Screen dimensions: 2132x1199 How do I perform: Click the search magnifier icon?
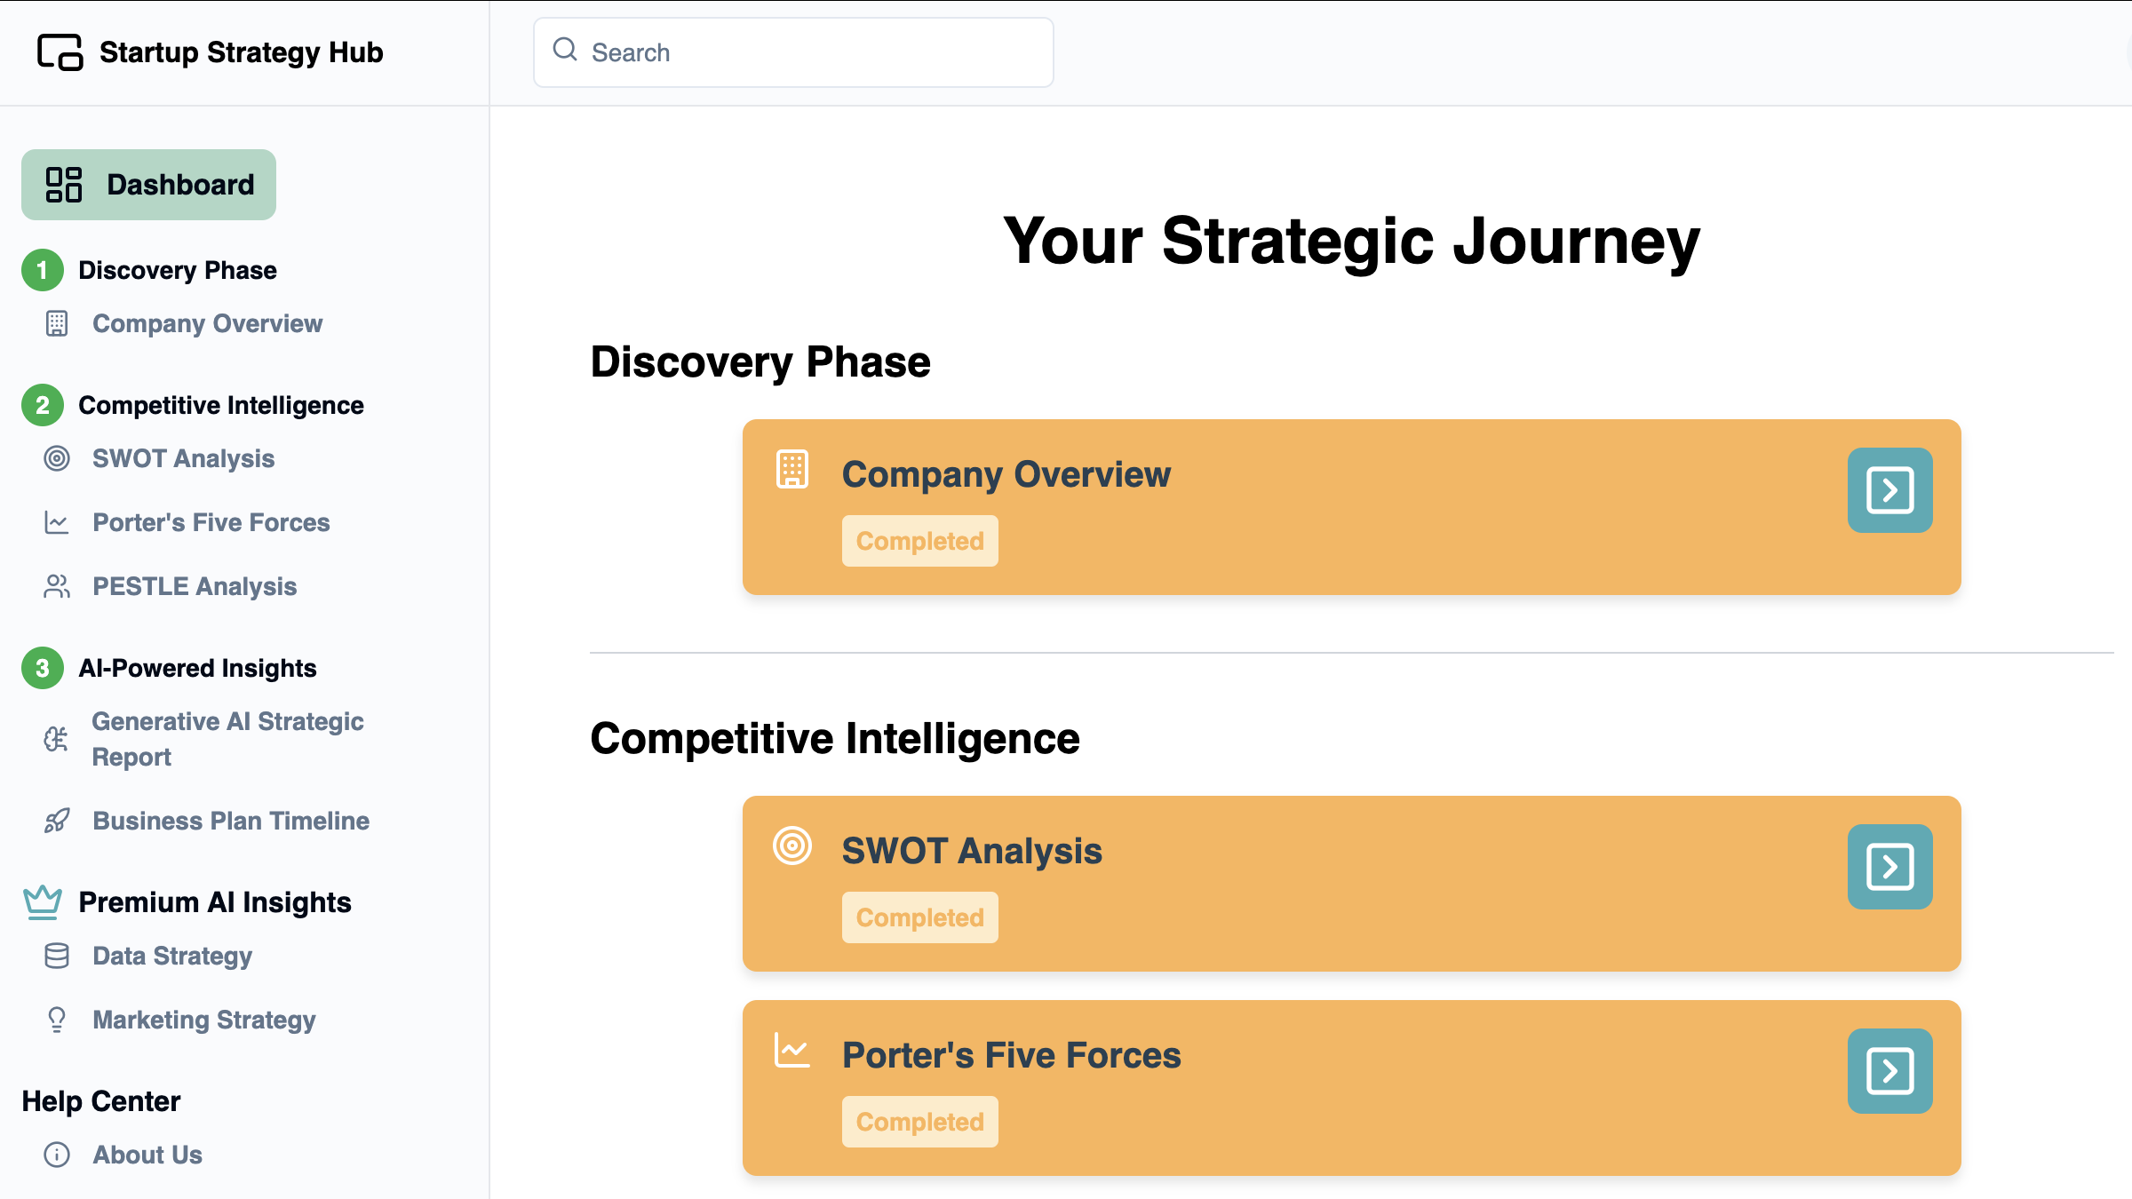(565, 50)
